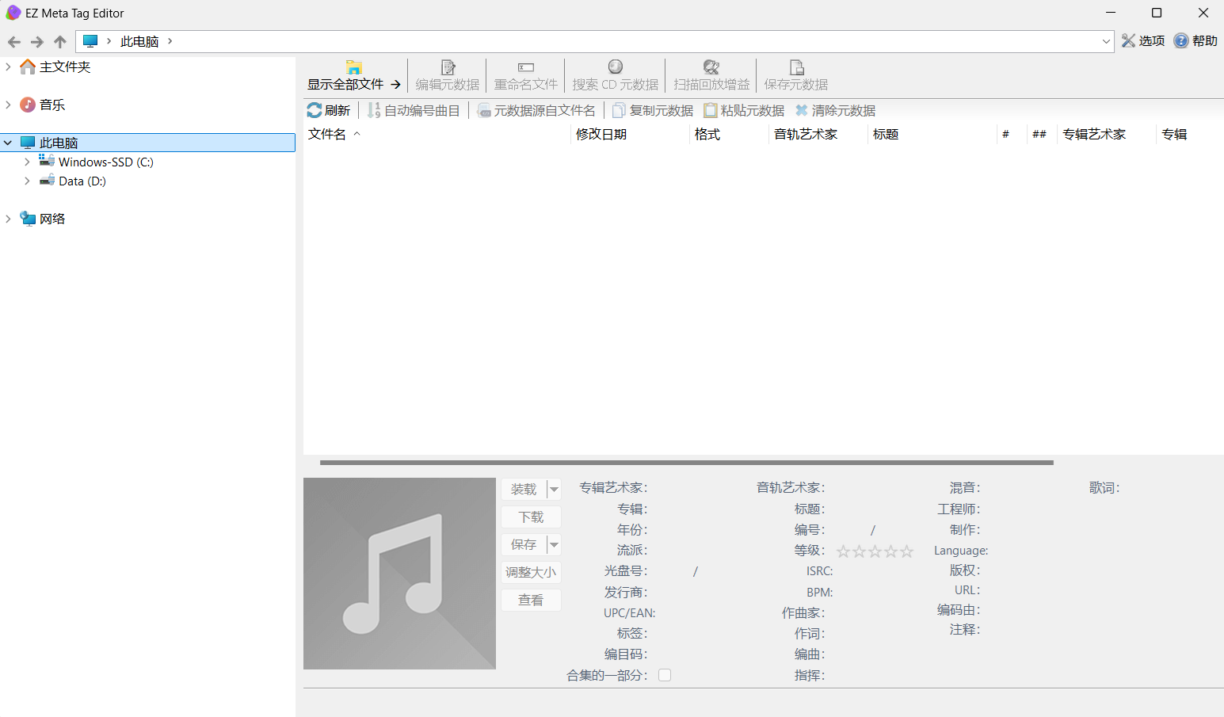Toggle the 合集的一部分 checkbox
Viewport: 1224px width, 717px height.
[665, 676]
